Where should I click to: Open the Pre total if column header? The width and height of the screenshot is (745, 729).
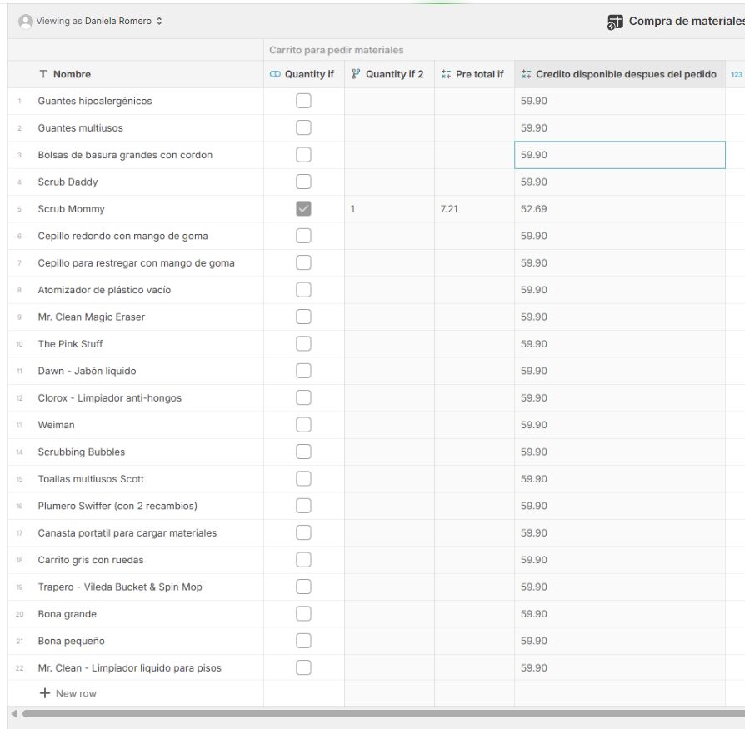tap(479, 74)
